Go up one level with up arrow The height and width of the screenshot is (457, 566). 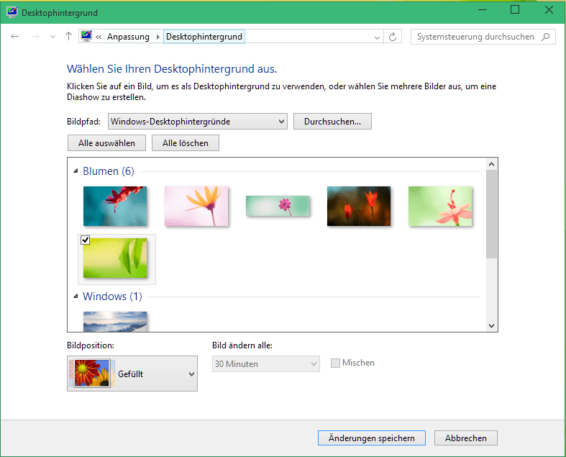point(68,36)
